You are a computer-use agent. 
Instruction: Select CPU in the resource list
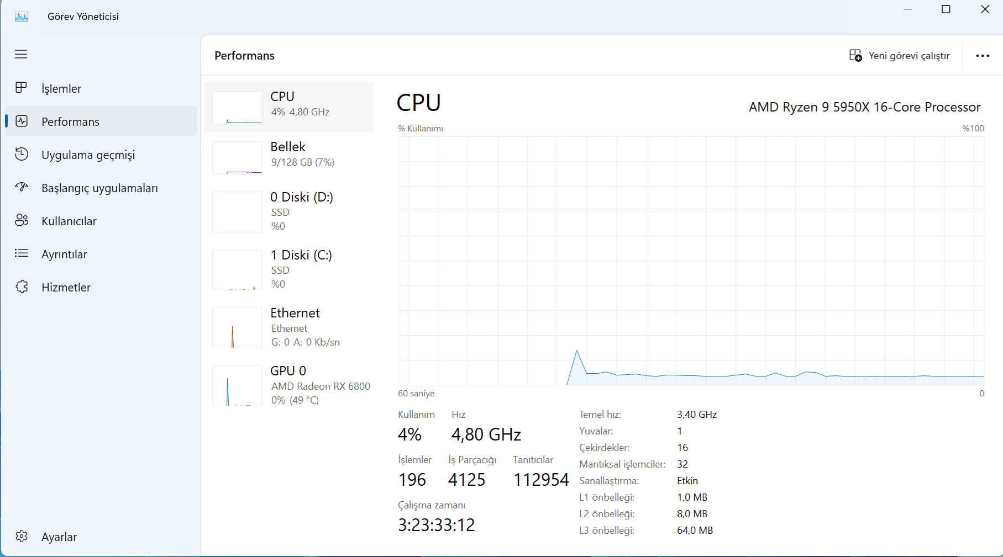tap(288, 108)
